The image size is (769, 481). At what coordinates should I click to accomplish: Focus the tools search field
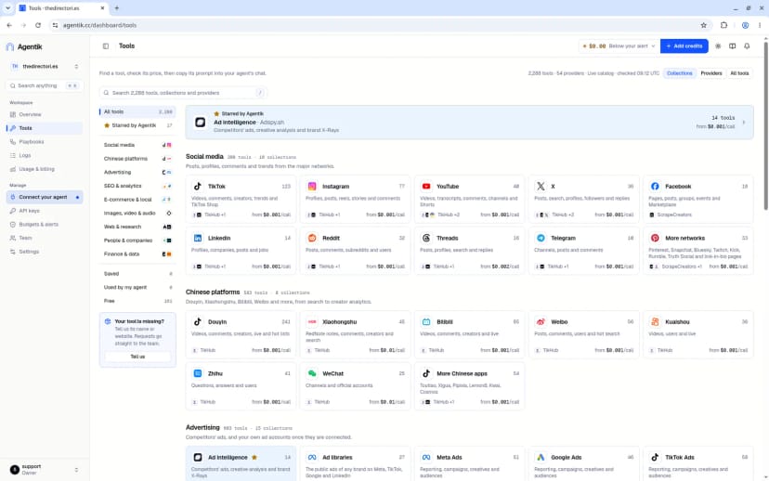(183, 93)
